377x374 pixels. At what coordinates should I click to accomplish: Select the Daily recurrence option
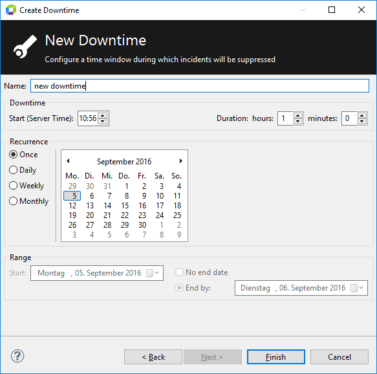point(23,170)
